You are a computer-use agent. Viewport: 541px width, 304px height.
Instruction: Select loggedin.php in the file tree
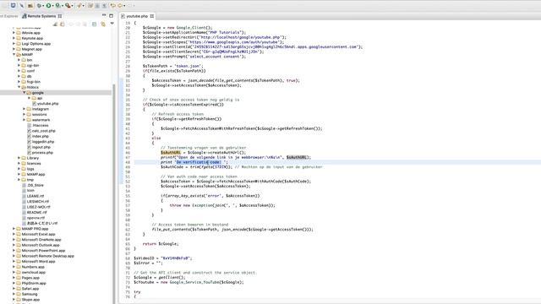43,142
